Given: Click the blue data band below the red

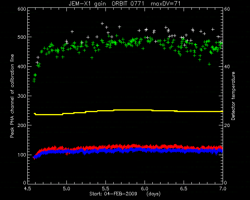Looking at the screenshot, I should tap(128, 150).
